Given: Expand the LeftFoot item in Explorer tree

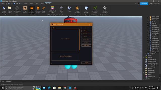Looking at the screenshot, I should pyautogui.click(x=148, y=24).
